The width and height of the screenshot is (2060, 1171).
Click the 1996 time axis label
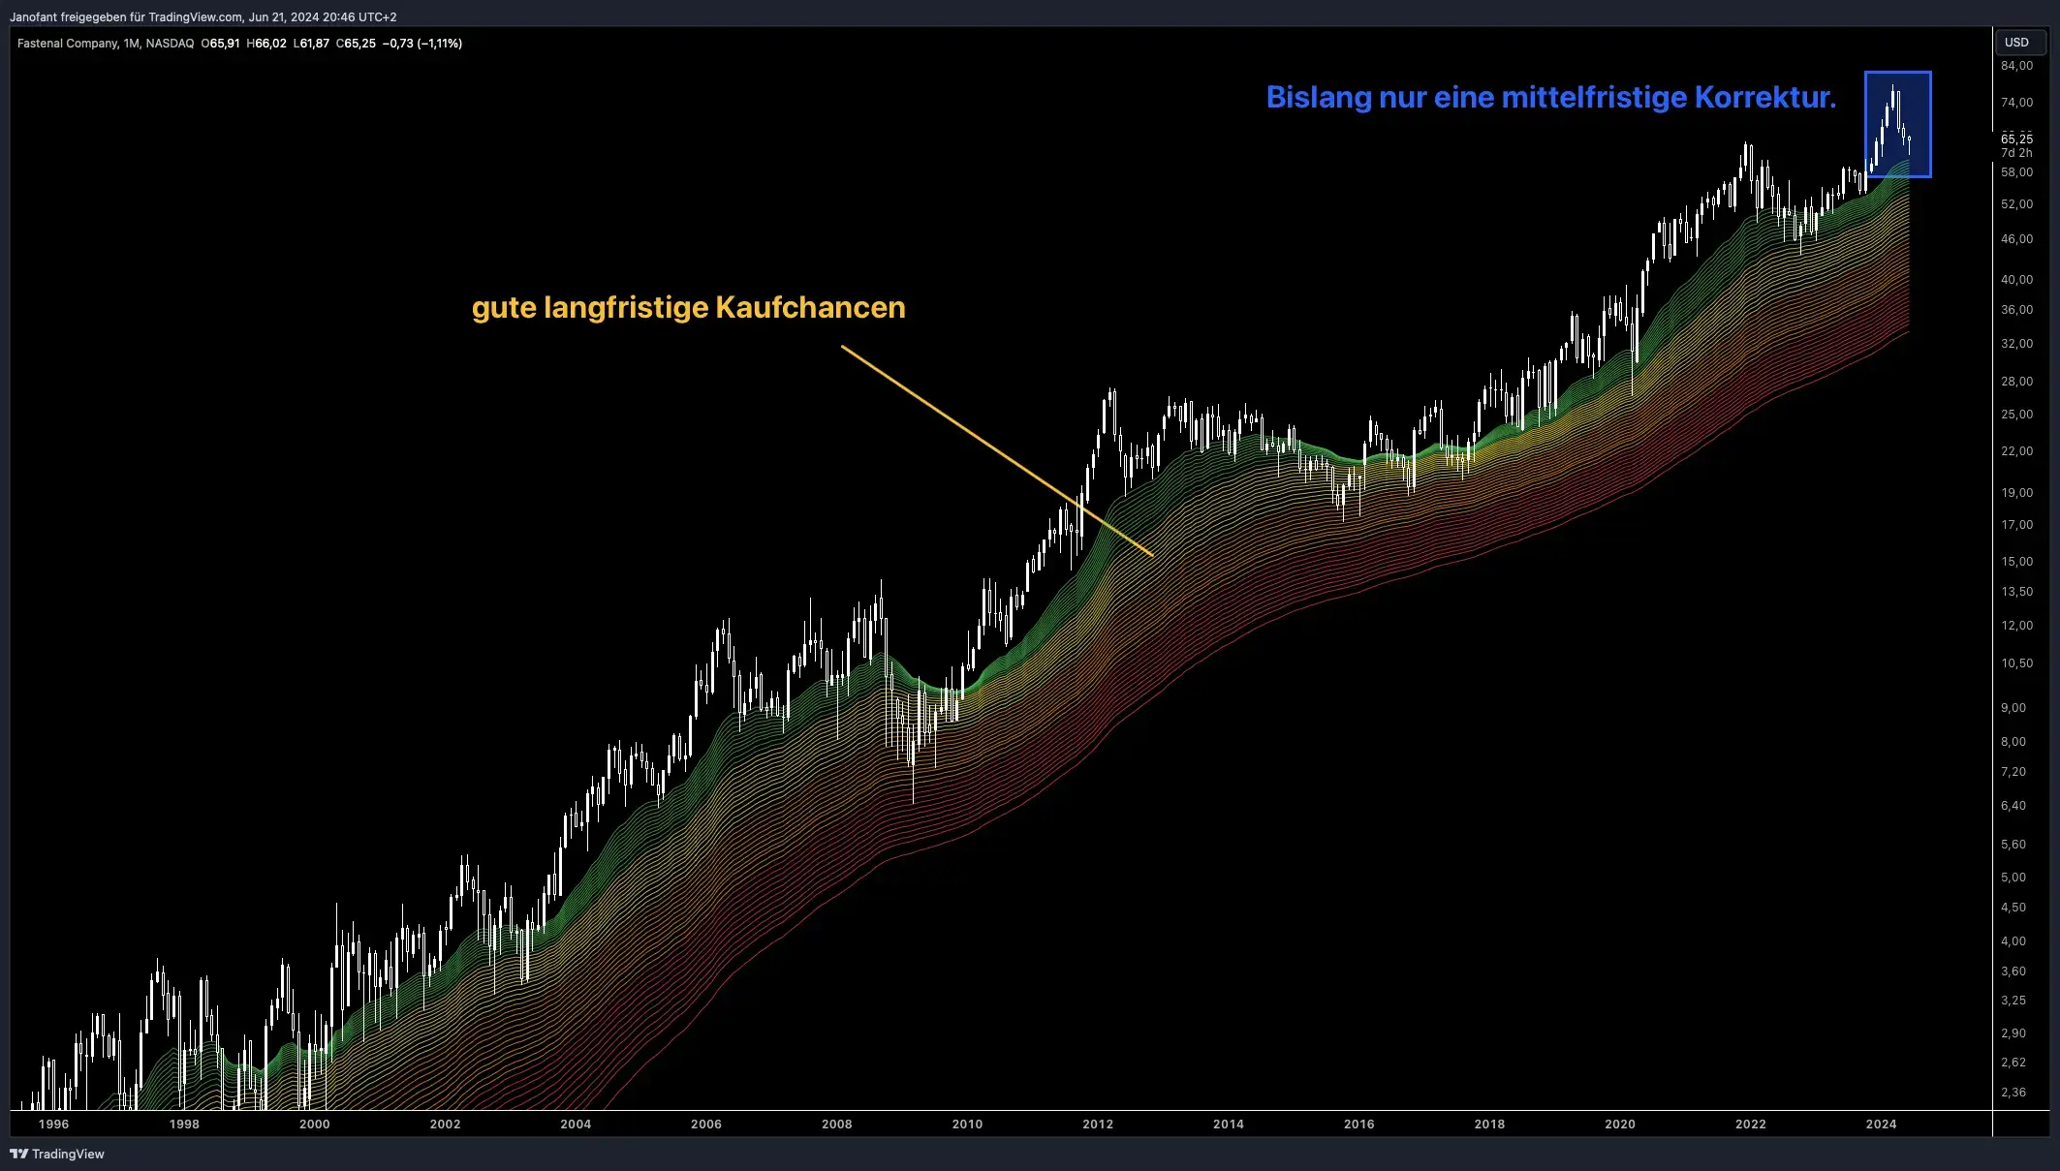coord(53,1125)
